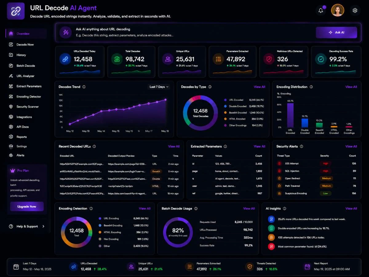This screenshot has width=369, height=277.
Task: Click the Total Decodes card icon
Action: coord(117,59)
